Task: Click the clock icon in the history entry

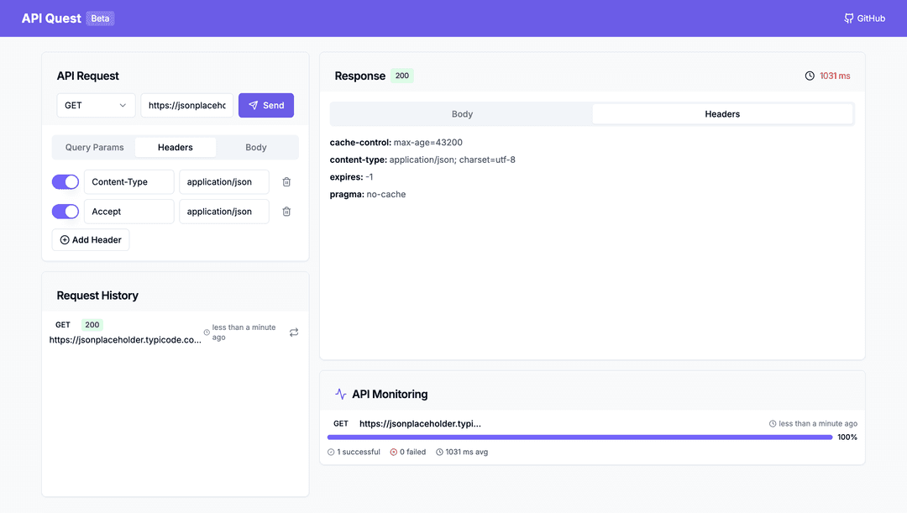Action: tap(208, 331)
